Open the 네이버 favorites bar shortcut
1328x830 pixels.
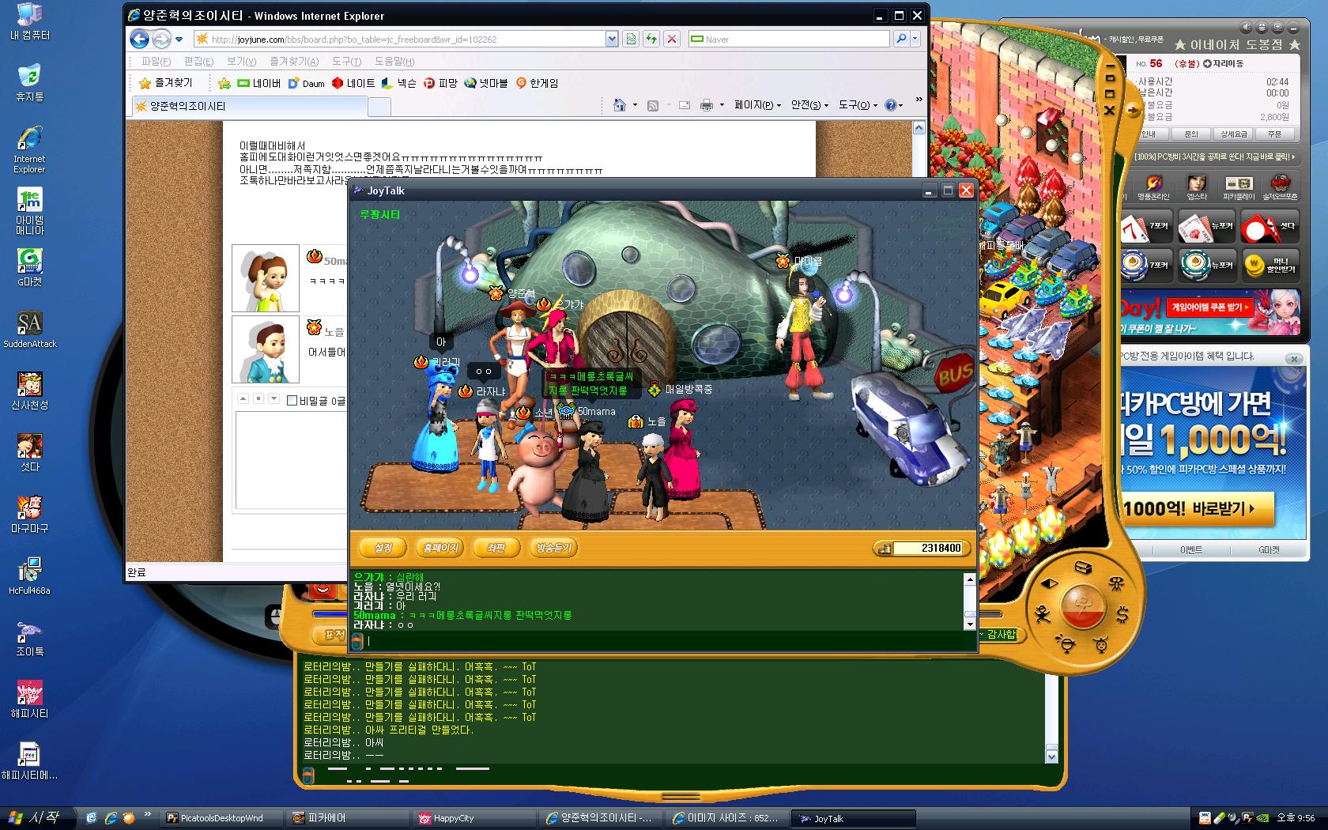click(258, 83)
